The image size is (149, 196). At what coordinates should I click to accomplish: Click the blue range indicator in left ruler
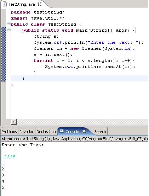coord(4,54)
